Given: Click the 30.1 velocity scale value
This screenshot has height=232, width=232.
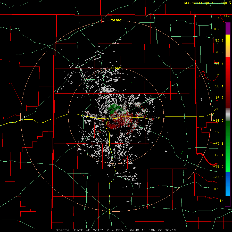Looking at the screenshot, I should [219, 86].
